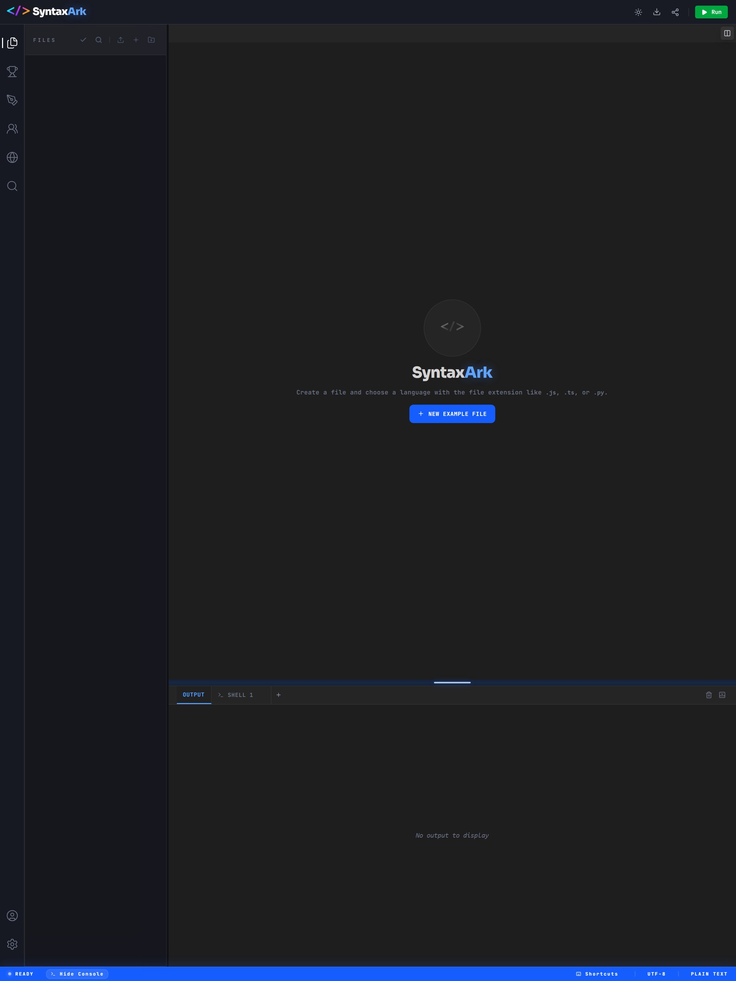The height and width of the screenshot is (981, 736).
Task: Open the settings gear icon
Action: pos(12,944)
